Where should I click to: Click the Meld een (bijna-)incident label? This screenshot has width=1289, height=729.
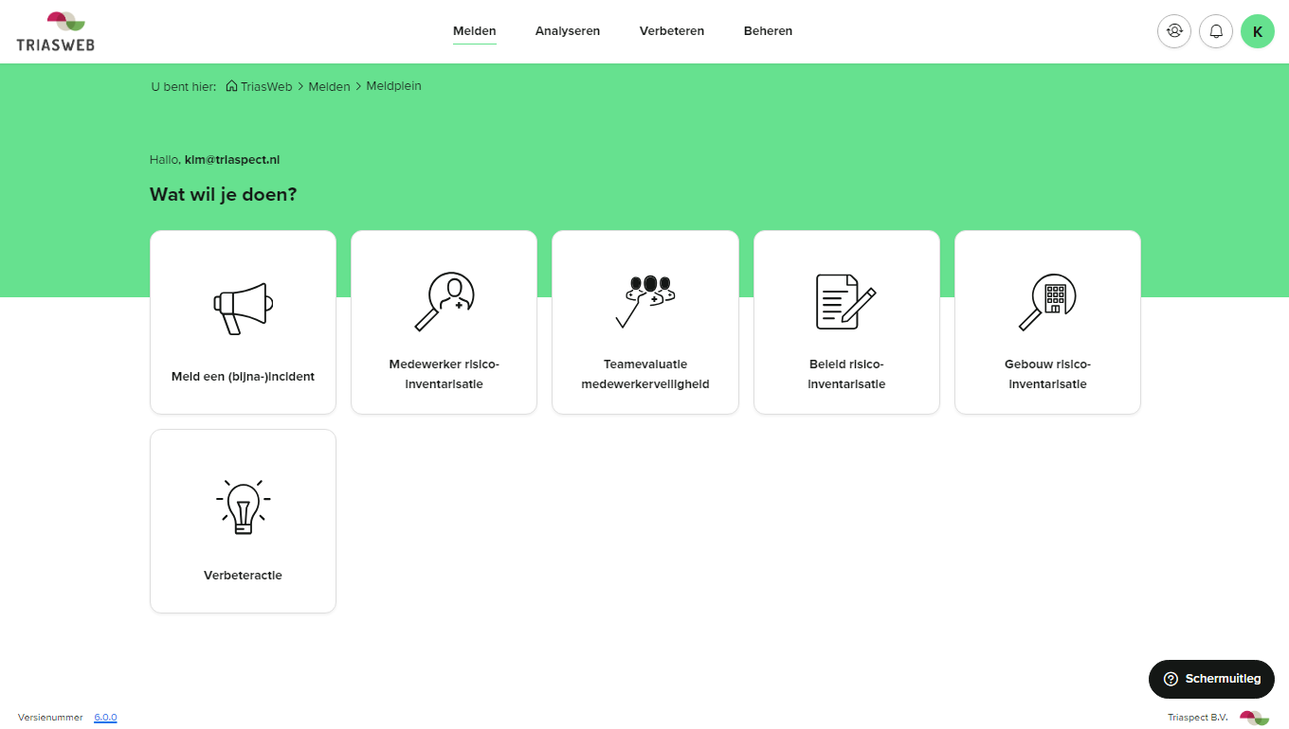point(243,377)
